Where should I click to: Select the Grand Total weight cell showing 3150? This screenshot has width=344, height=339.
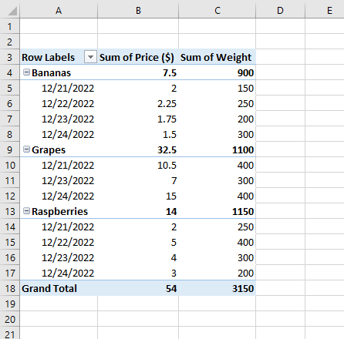coord(218,288)
